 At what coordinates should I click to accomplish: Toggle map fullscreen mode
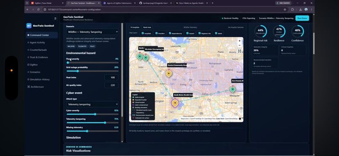click(x=239, y=51)
